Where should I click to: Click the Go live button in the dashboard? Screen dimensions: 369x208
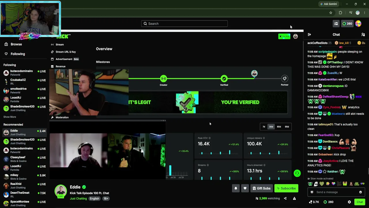(x=284, y=36)
